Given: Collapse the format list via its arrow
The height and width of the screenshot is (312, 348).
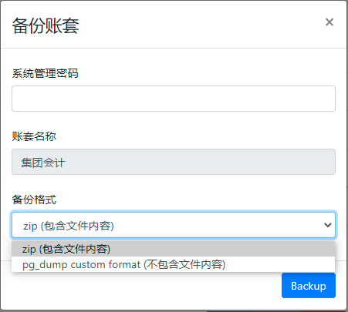Looking at the screenshot, I should click(x=328, y=225).
